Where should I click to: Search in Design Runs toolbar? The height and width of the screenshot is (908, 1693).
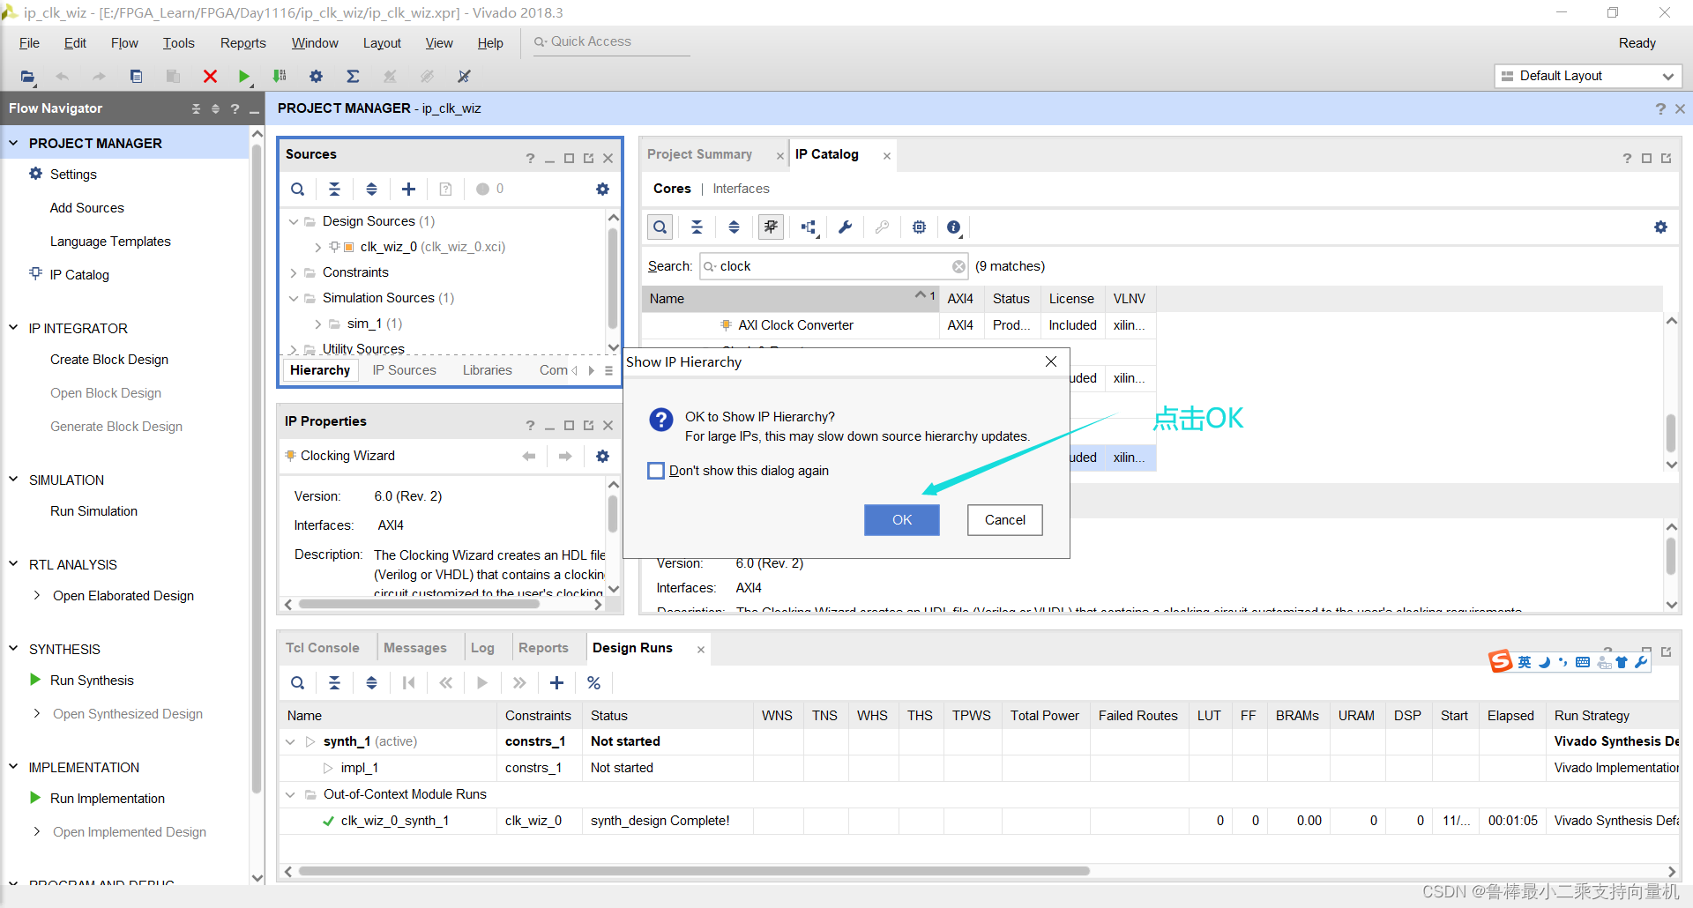tap(298, 683)
